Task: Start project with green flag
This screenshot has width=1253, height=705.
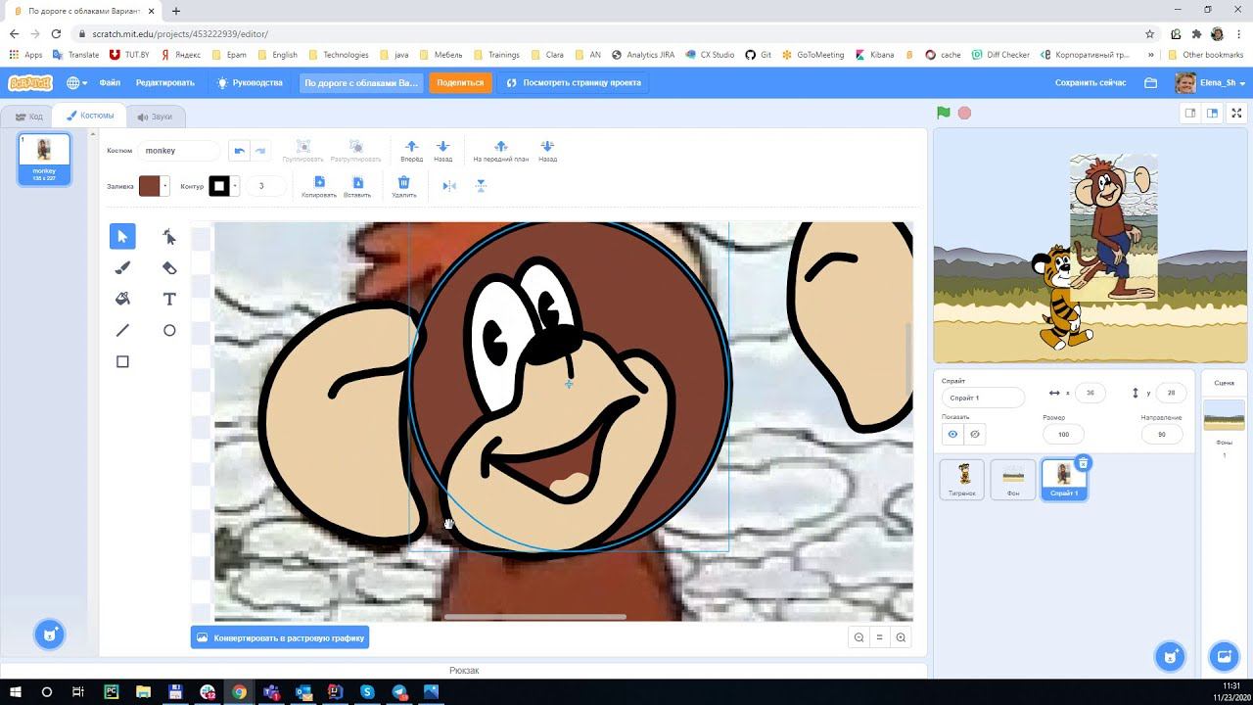Action: [x=944, y=113]
